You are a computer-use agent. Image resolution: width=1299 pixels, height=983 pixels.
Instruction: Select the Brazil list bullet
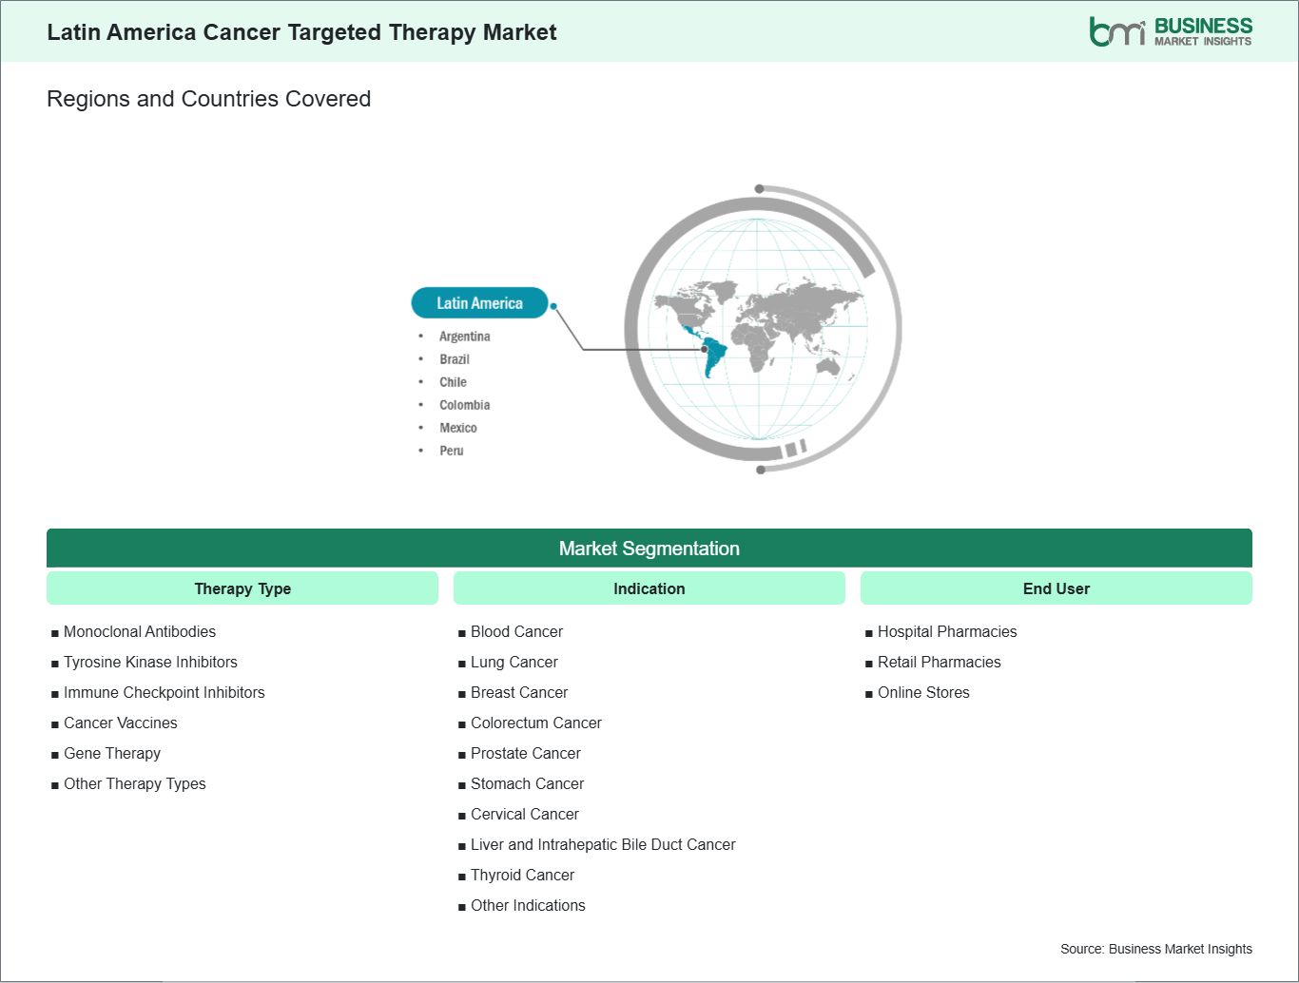click(421, 358)
